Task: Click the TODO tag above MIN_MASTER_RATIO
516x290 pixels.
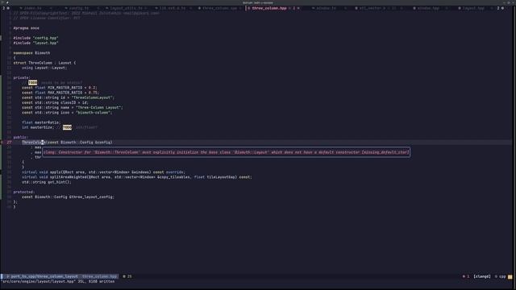Action: pos(32,82)
